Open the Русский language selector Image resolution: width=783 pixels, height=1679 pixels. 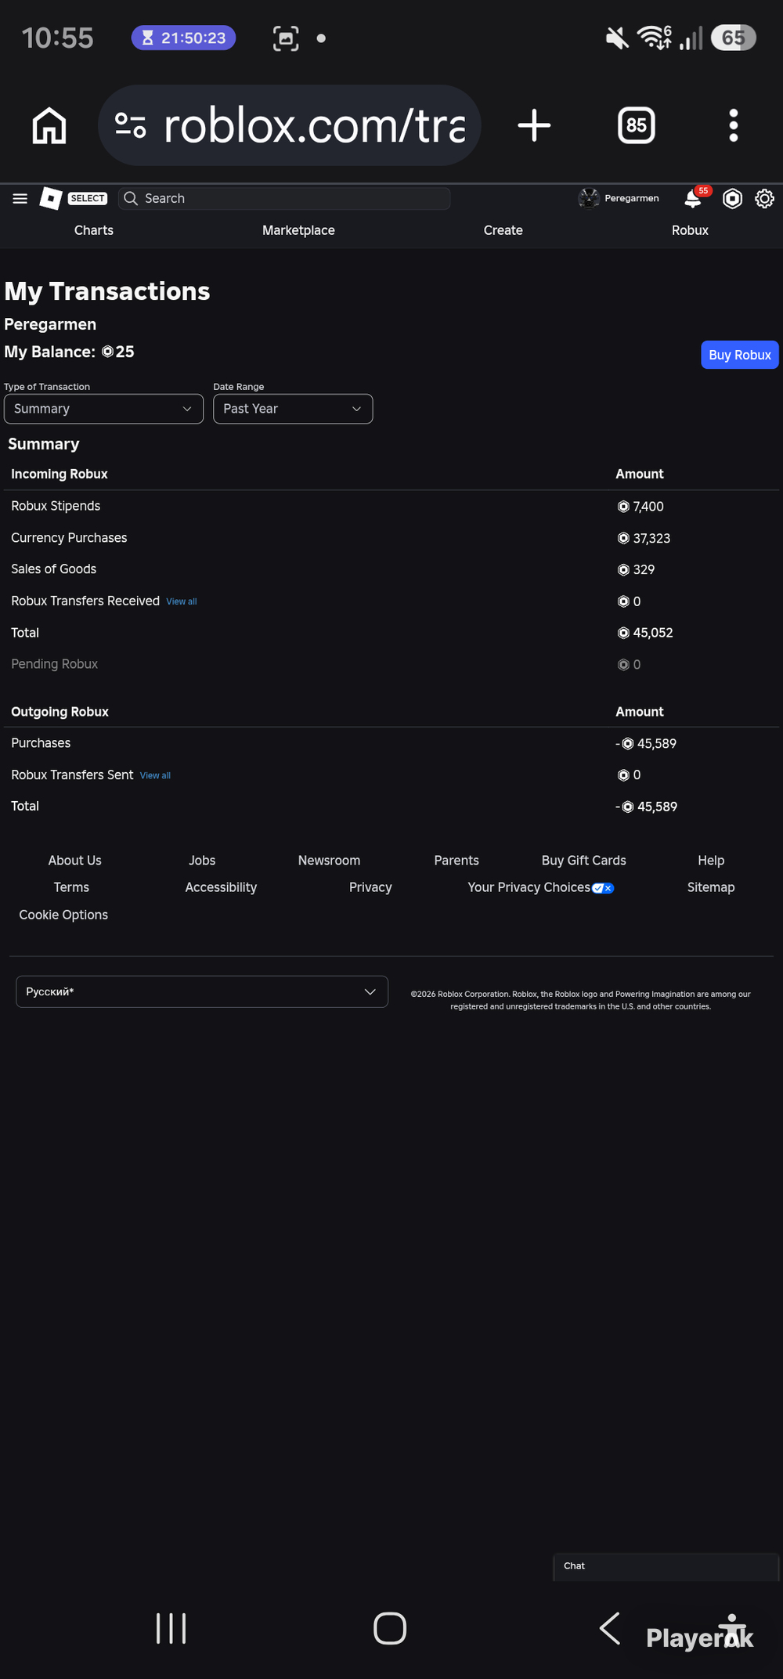click(x=202, y=991)
